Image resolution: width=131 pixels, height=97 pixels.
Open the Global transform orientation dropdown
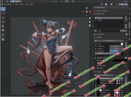coord(55,1)
